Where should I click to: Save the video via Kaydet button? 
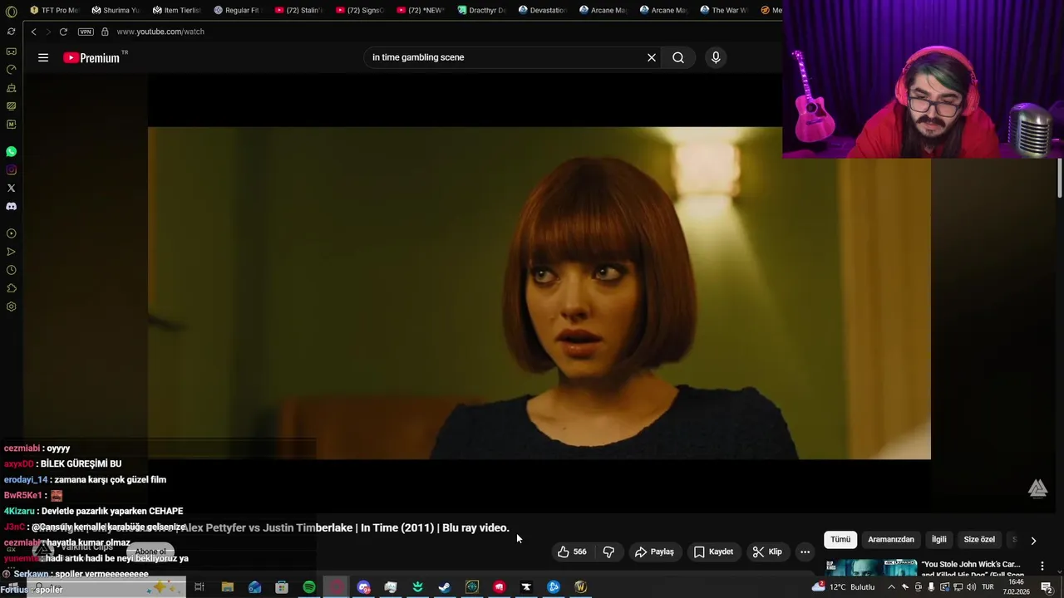713,551
